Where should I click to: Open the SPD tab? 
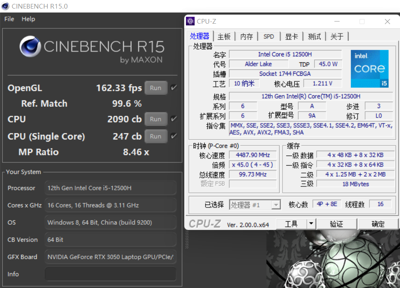pos(269,37)
